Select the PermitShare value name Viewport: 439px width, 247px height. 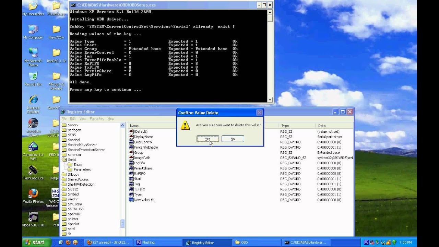point(143,168)
